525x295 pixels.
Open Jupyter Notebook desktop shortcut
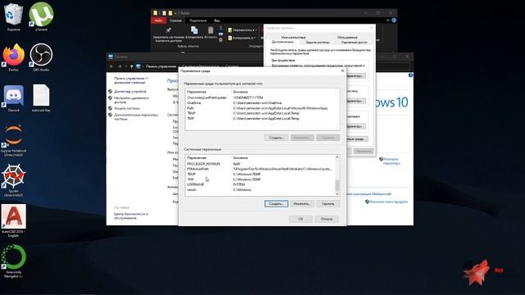[13, 140]
